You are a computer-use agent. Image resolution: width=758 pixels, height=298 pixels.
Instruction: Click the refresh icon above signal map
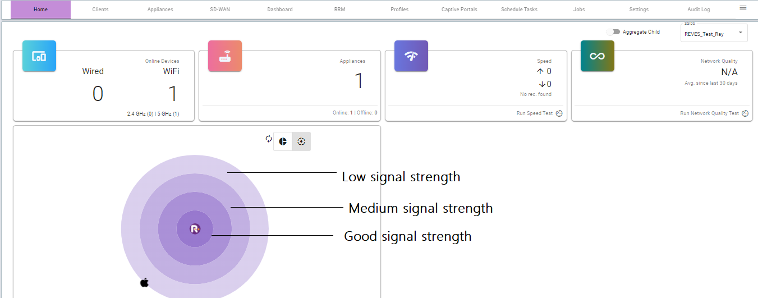pos(269,139)
